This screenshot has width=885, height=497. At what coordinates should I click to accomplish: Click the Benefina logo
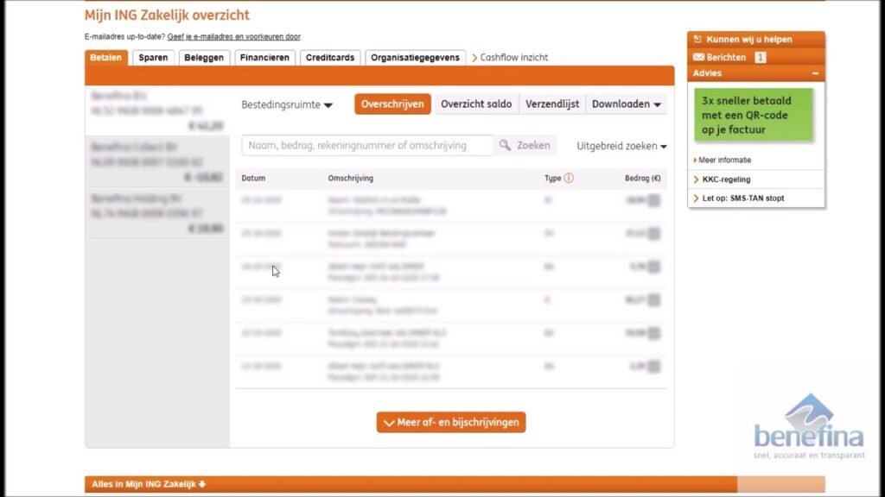(807, 425)
